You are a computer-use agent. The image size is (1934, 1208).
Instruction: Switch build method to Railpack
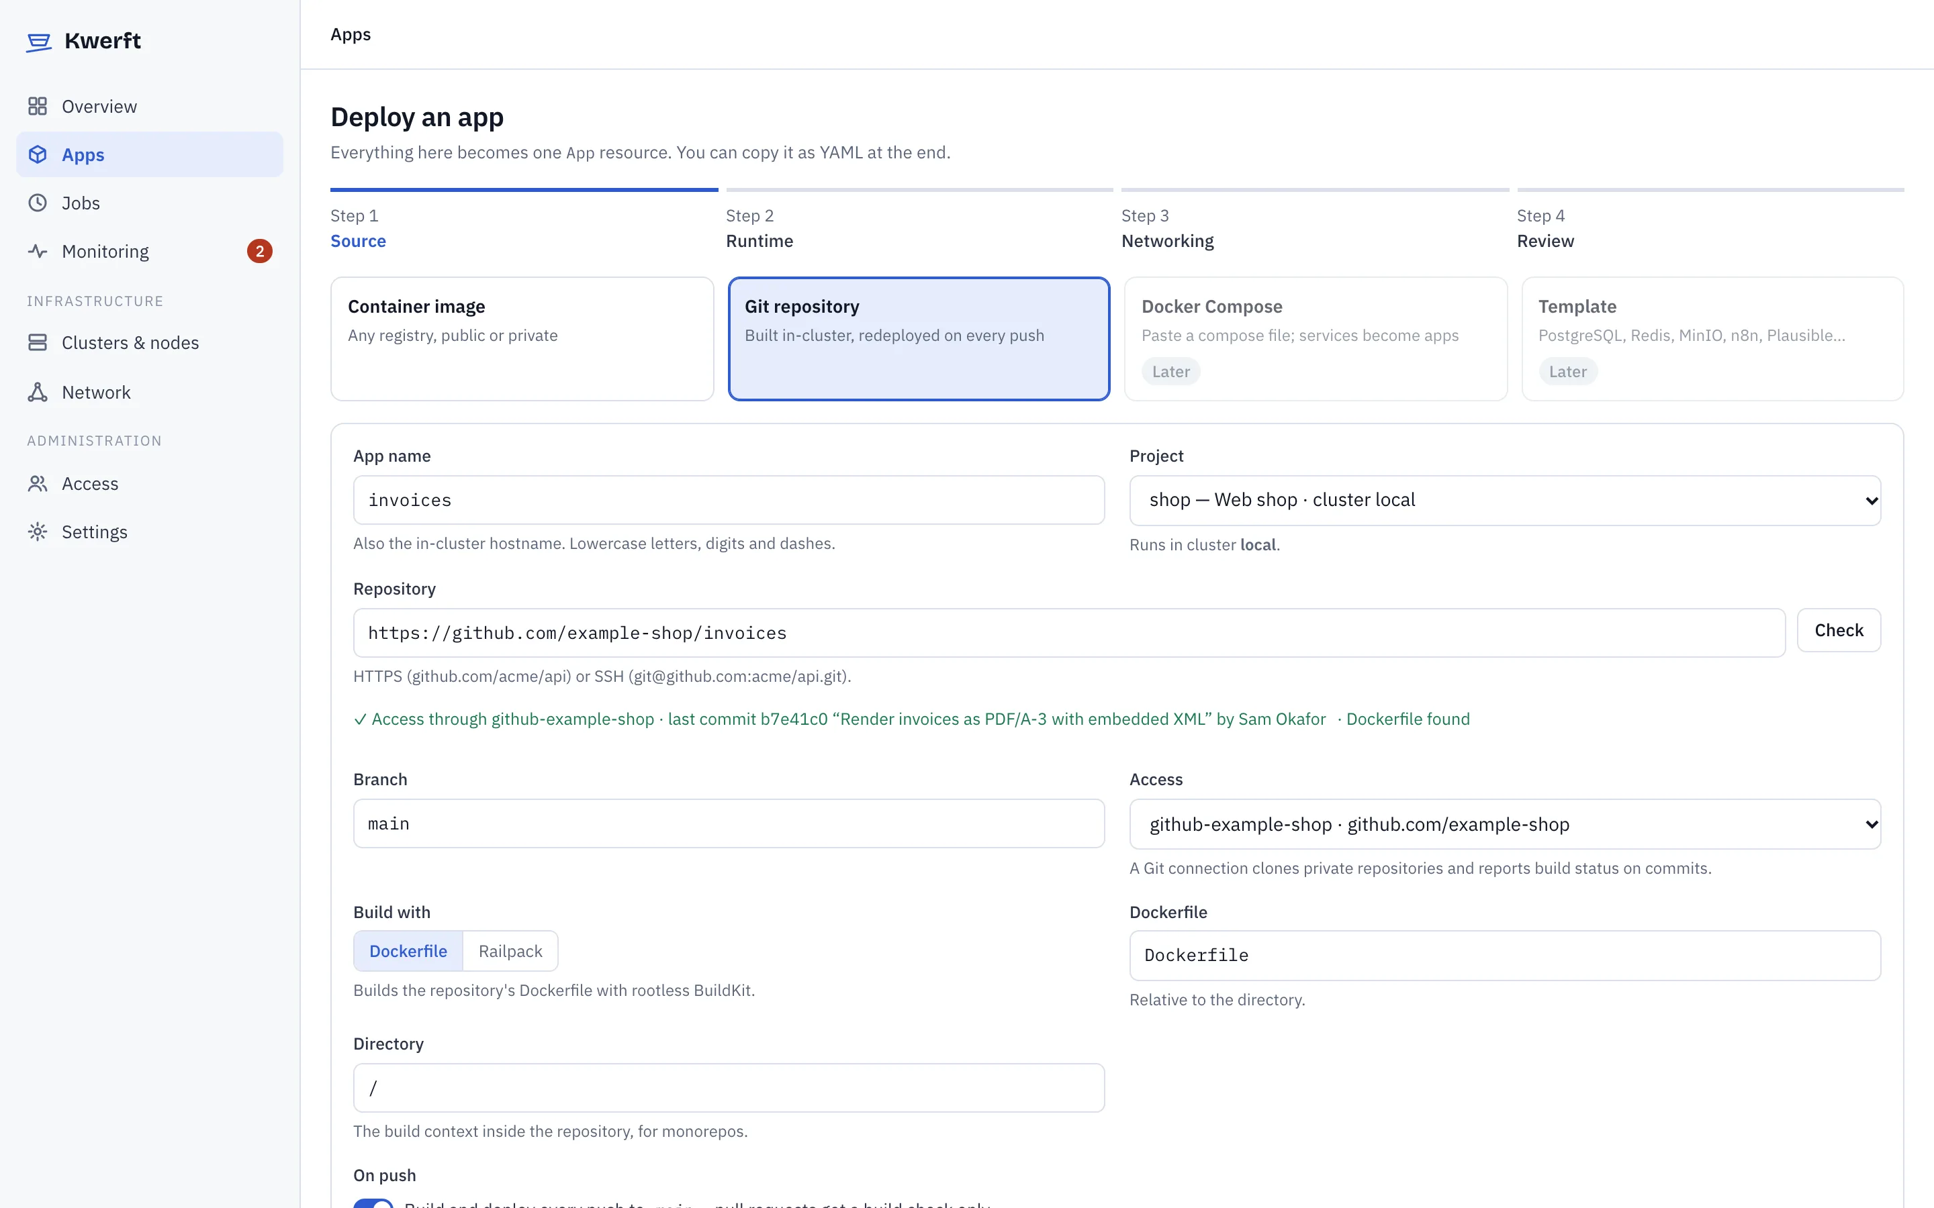click(510, 951)
